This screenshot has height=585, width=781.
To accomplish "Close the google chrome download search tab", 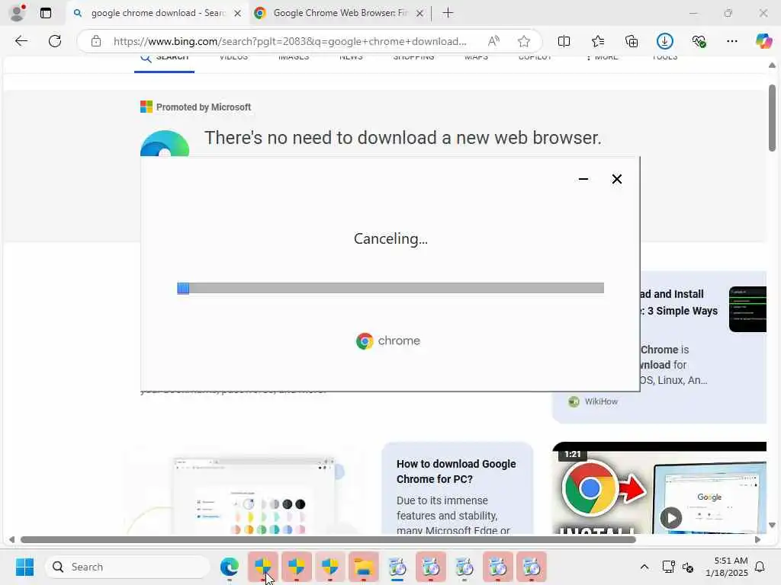I will pyautogui.click(x=238, y=14).
